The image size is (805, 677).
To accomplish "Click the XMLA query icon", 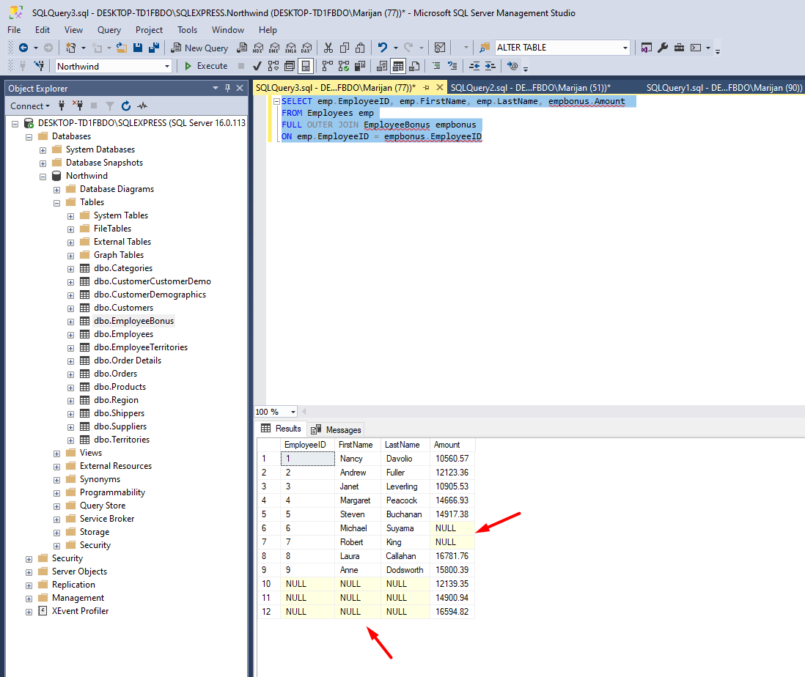I will point(290,48).
